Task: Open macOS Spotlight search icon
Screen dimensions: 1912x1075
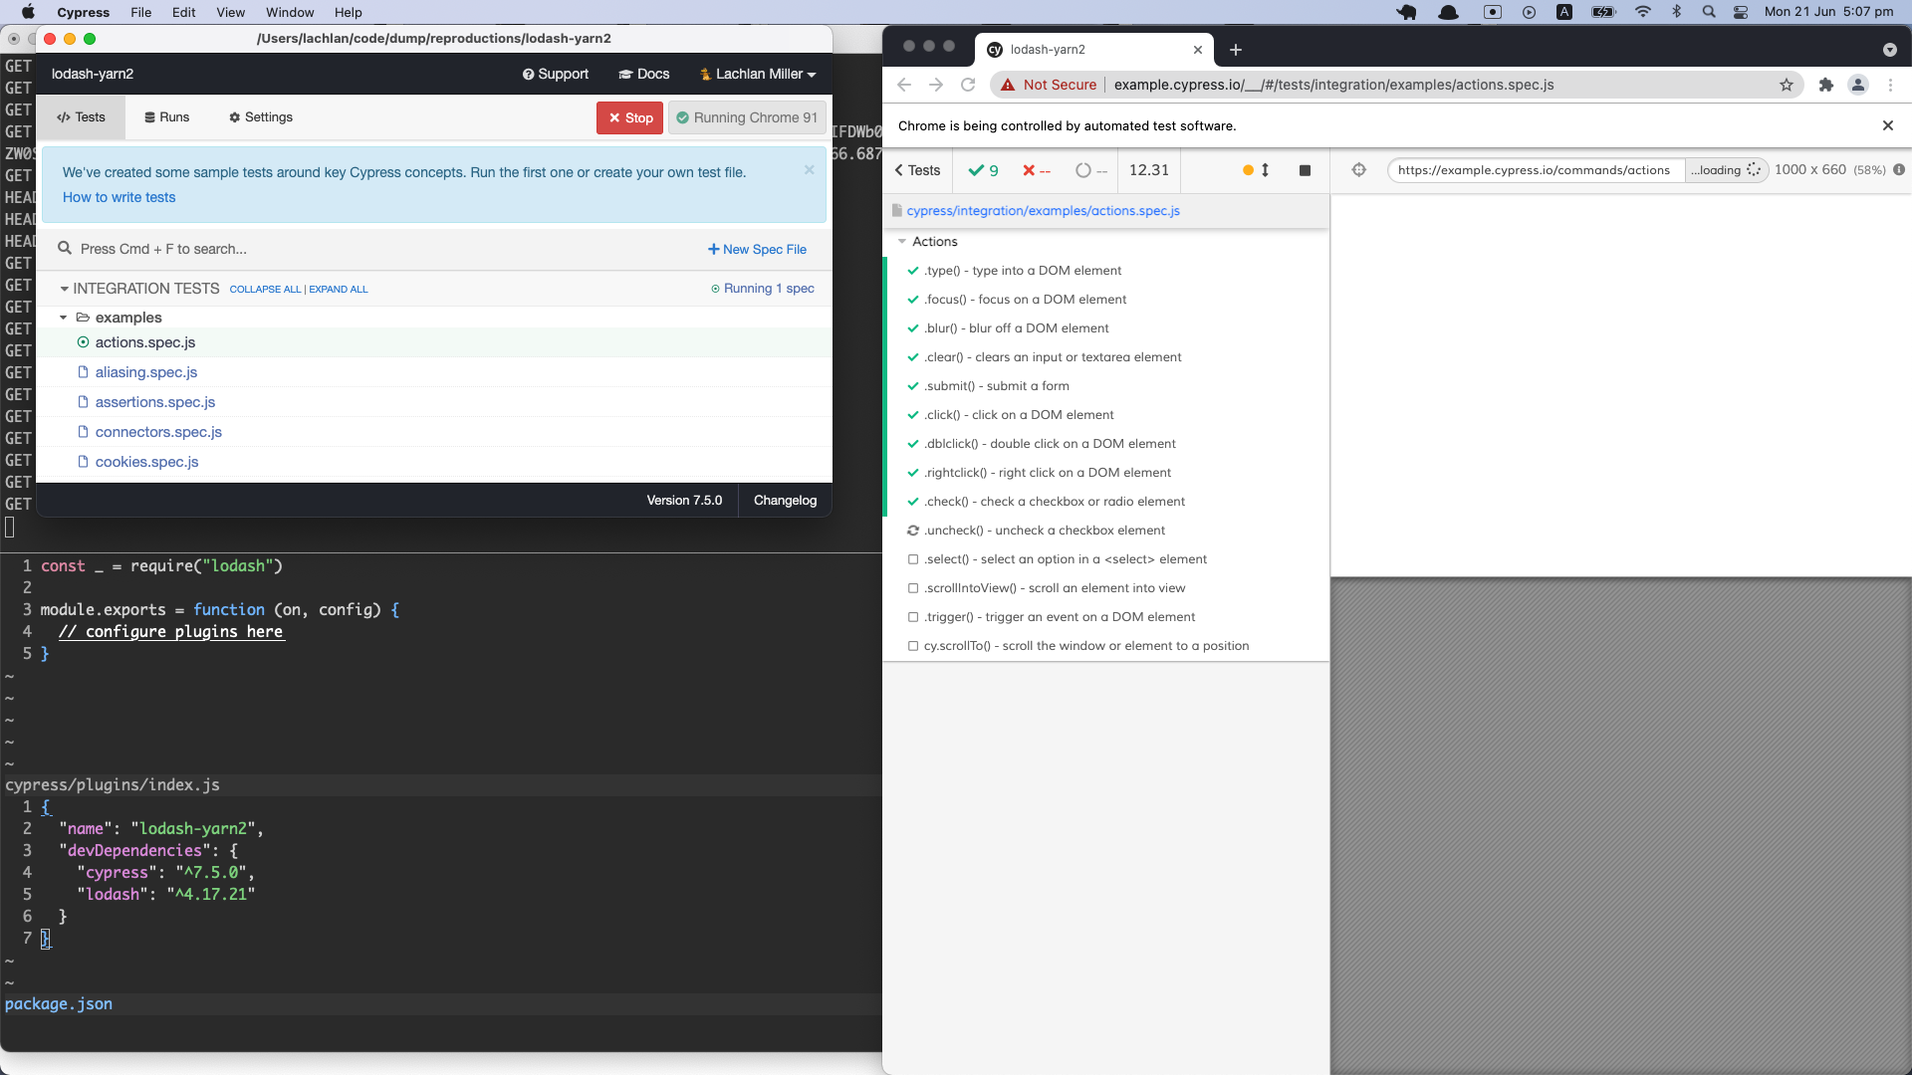Action: click(x=1709, y=12)
